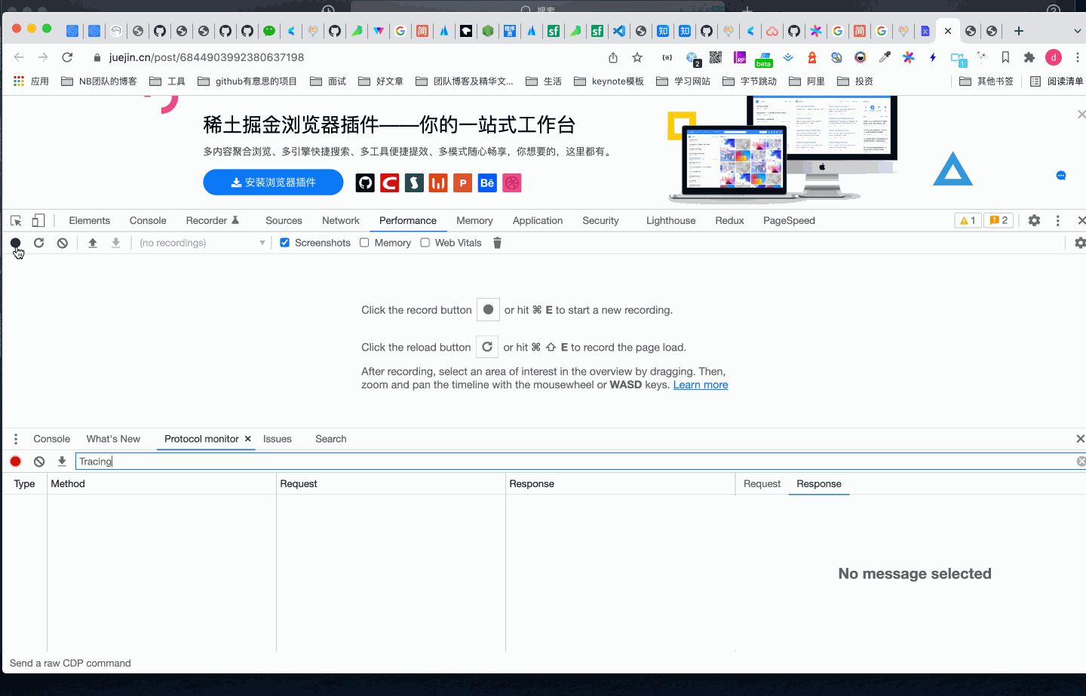Click the issues badge showing 2
Image resolution: width=1086 pixels, height=696 pixels.
pos(999,220)
